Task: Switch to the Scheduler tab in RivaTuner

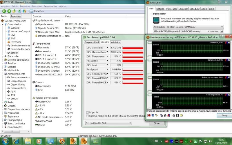Action: click(x=194, y=9)
